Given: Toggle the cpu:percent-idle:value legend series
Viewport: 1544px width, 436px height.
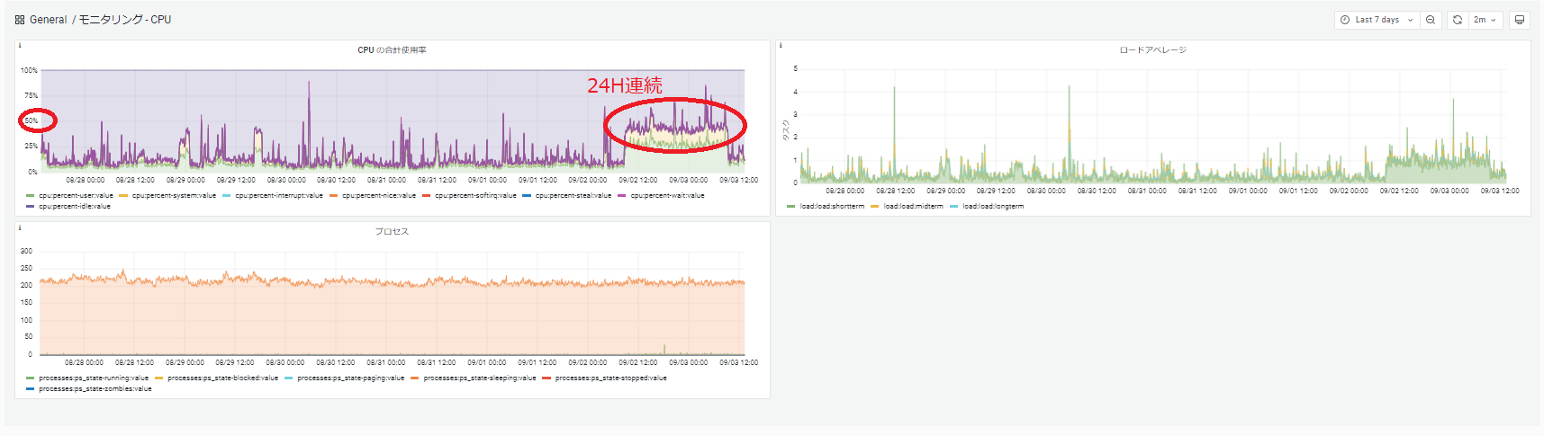Looking at the screenshot, I should (74, 206).
